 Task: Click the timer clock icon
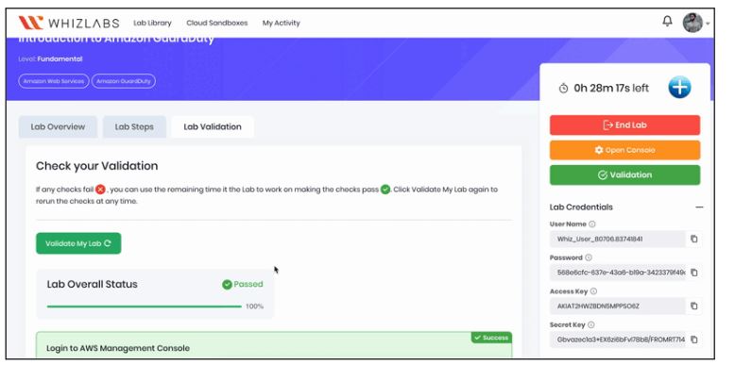pos(563,88)
